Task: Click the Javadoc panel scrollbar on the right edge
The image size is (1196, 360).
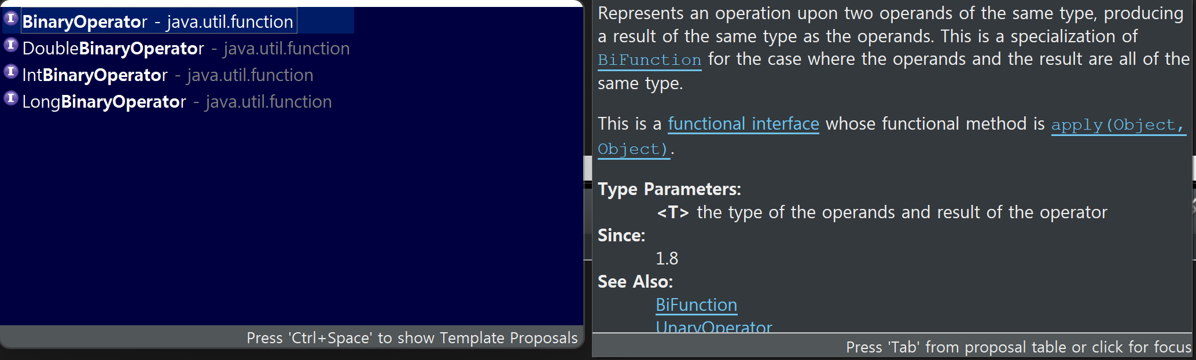Action: [1193, 168]
